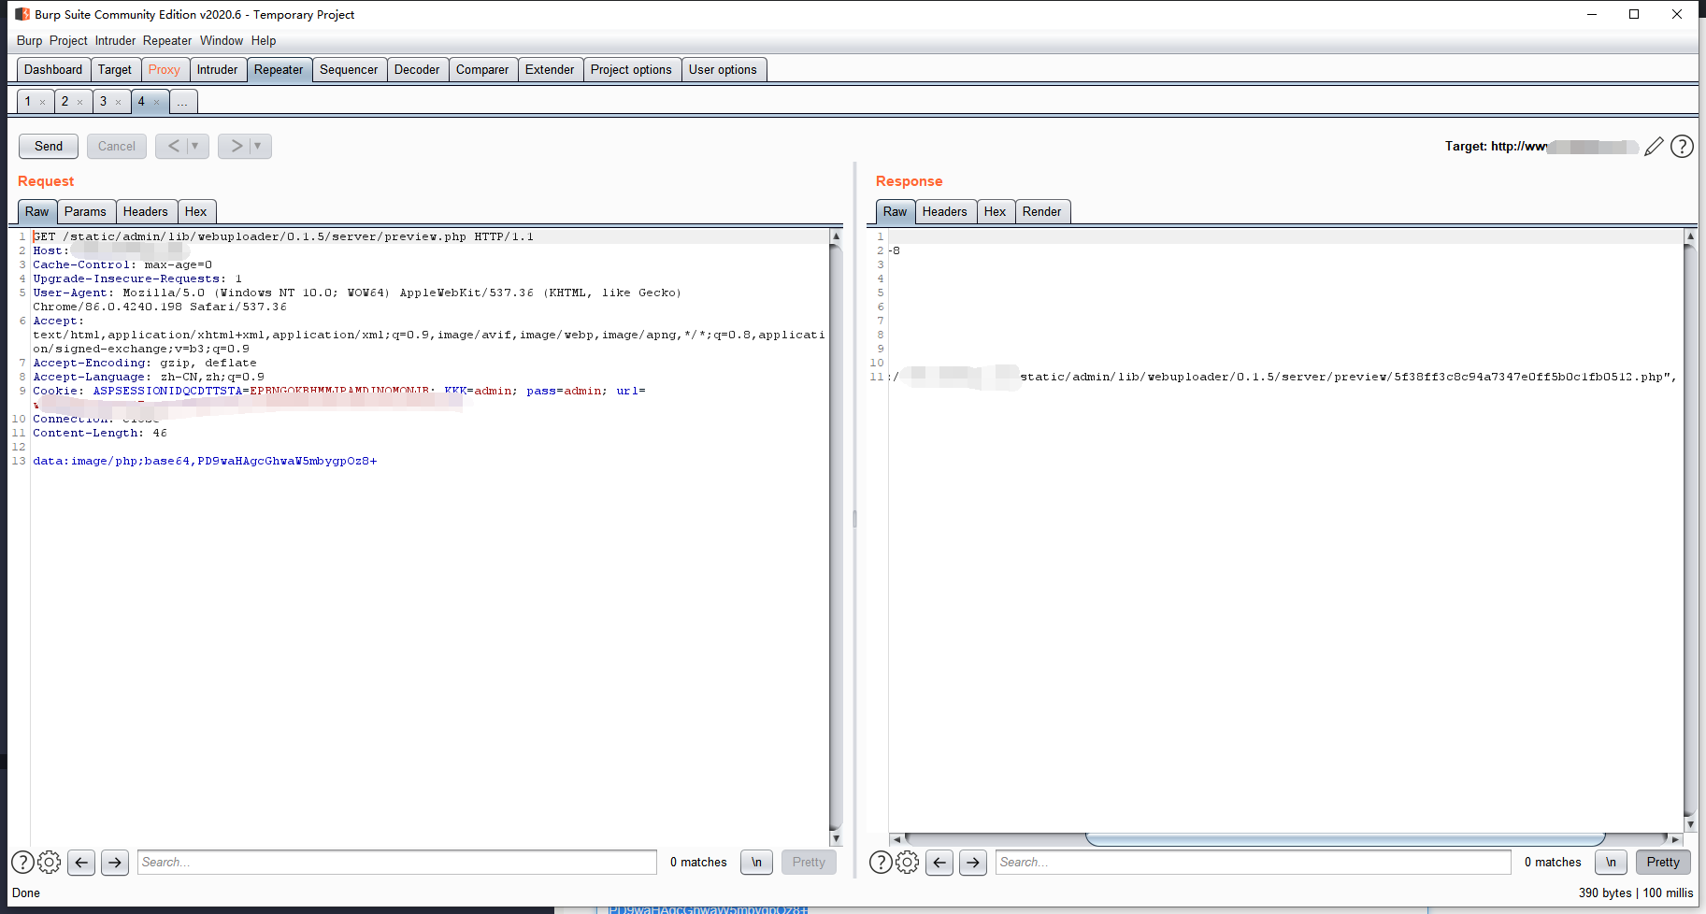Switch to the Decoder tab

(417, 70)
